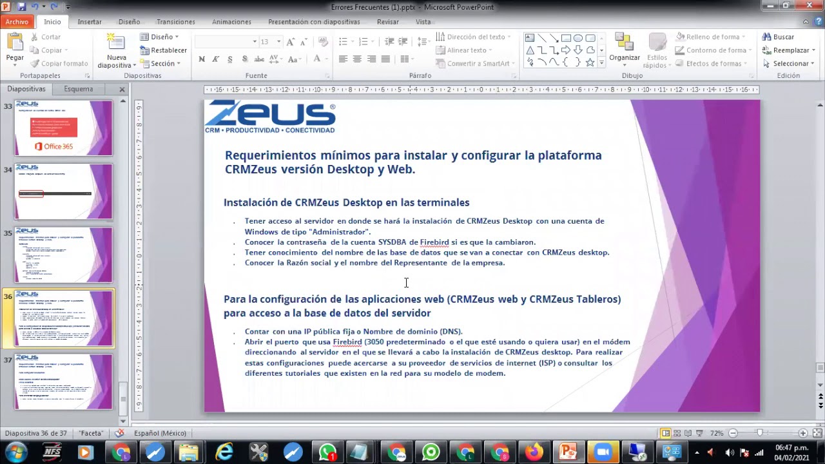The width and height of the screenshot is (825, 464).
Task: Insert the right arrow block shape
Action: point(565,50)
